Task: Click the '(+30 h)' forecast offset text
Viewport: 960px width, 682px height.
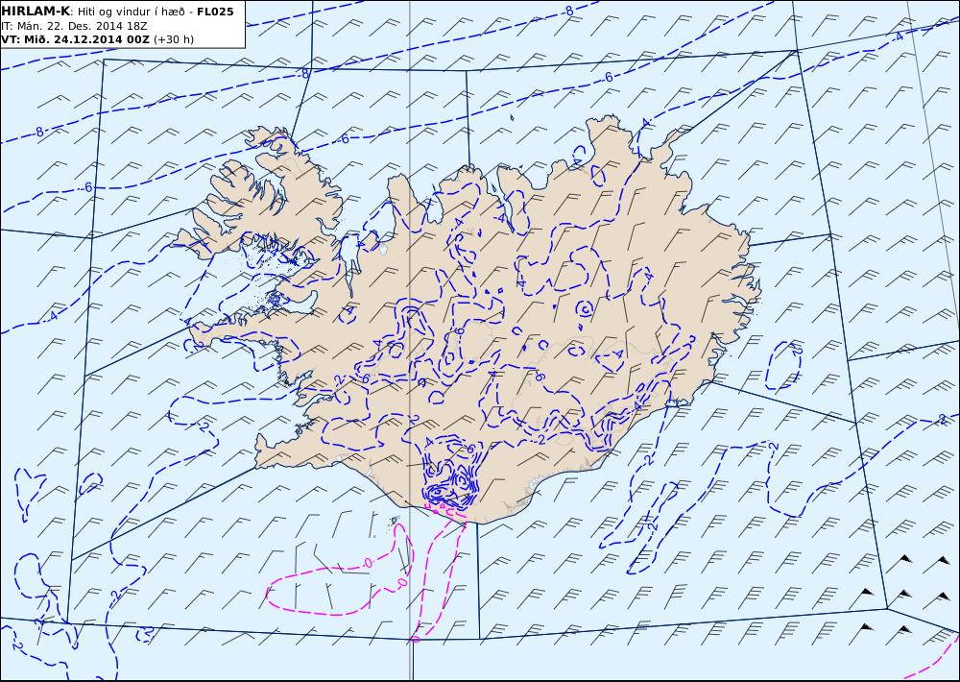Action: point(173,39)
